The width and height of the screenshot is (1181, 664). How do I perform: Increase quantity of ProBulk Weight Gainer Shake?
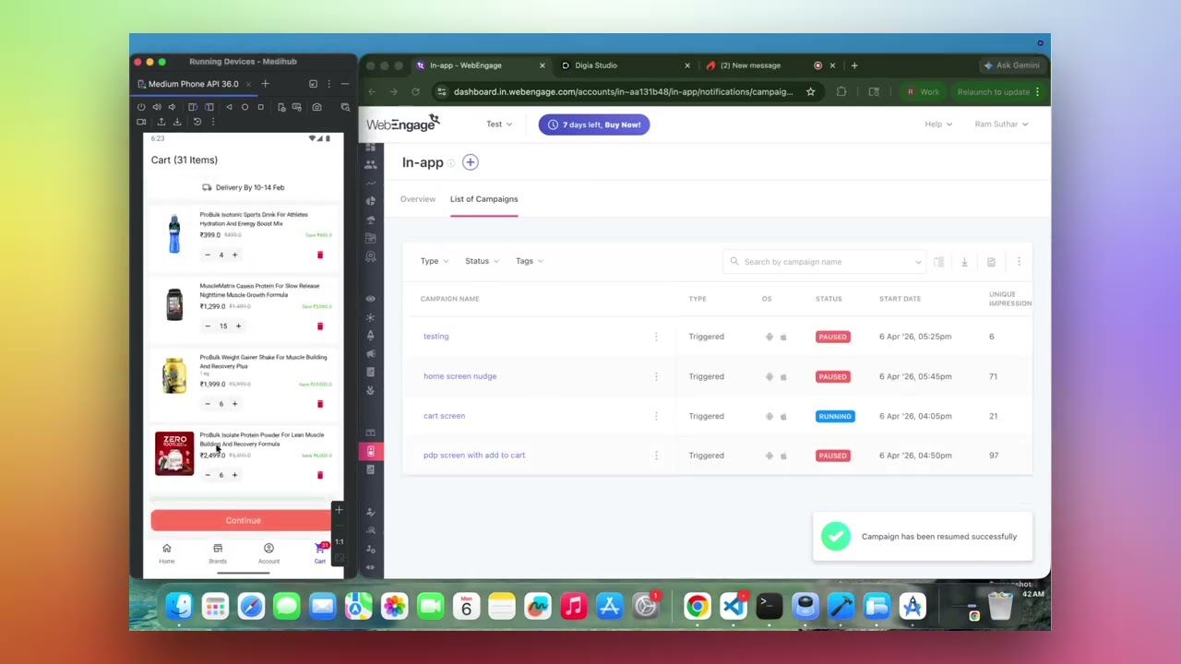[x=234, y=404]
